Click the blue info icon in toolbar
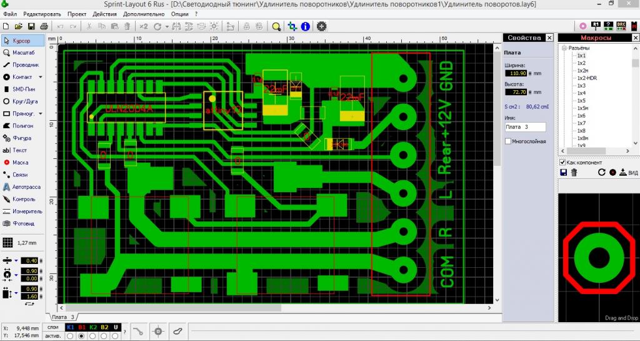The width and height of the screenshot is (640, 341). tap(305, 26)
